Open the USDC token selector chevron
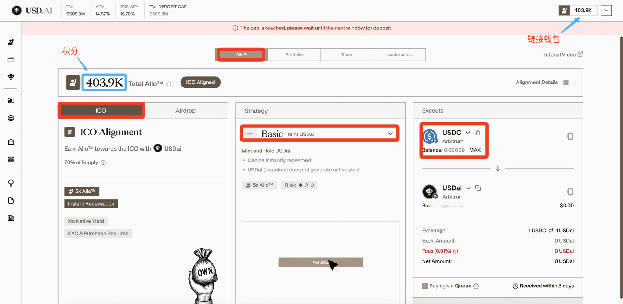This screenshot has height=304, width=623. click(x=468, y=133)
